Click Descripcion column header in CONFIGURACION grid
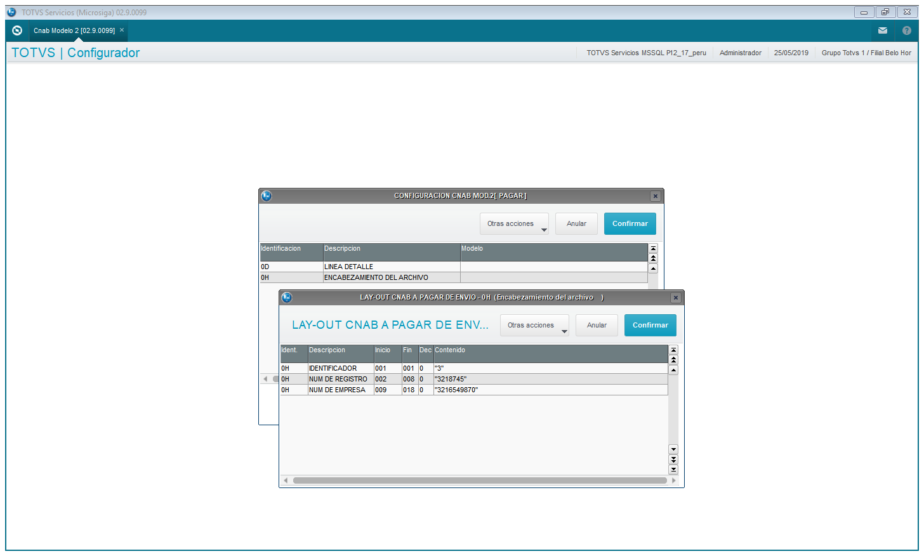The height and width of the screenshot is (556, 924). pos(392,252)
